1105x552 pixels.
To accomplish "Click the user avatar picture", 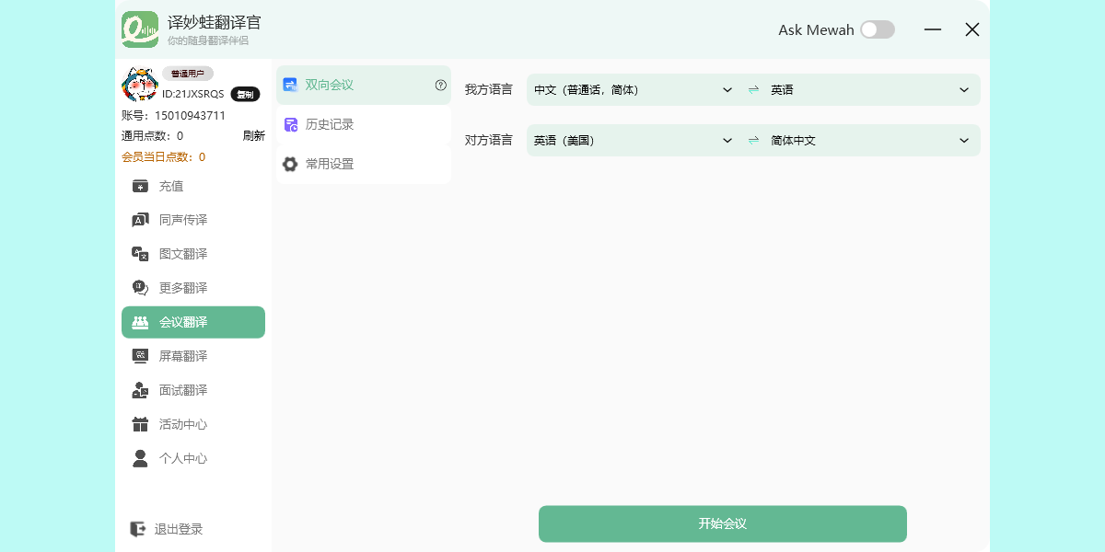I will (x=139, y=84).
